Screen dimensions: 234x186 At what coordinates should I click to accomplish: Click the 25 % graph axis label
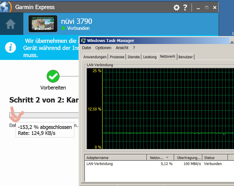[97, 71]
